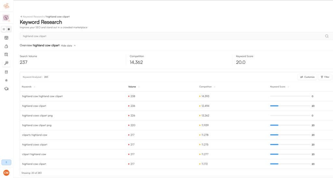This screenshot has width=333, height=178.
Task: Click the CM user avatar
Action: [6, 173]
